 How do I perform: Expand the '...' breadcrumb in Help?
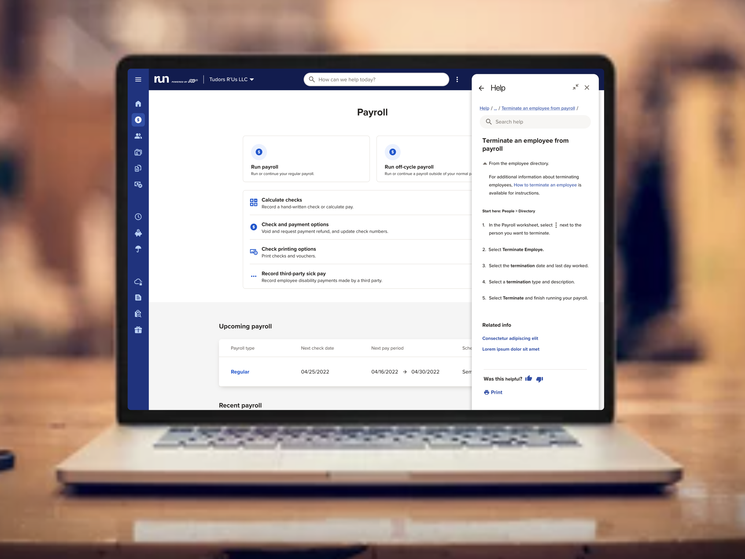coord(496,108)
